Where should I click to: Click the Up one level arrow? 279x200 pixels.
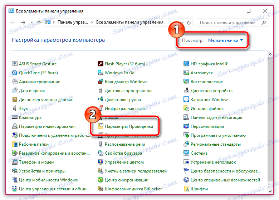(x=39, y=22)
